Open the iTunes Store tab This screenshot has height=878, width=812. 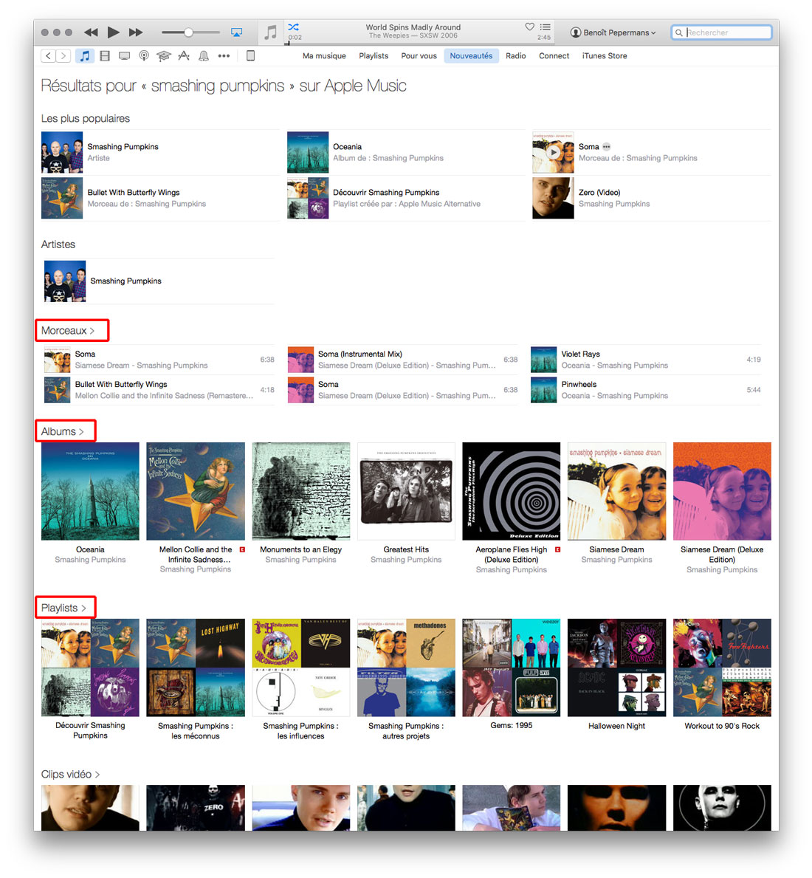click(x=605, y=56)
